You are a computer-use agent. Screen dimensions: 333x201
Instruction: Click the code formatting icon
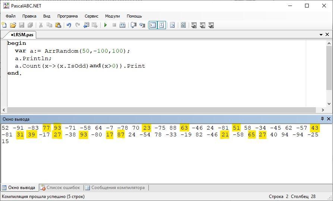pos(172,25)
